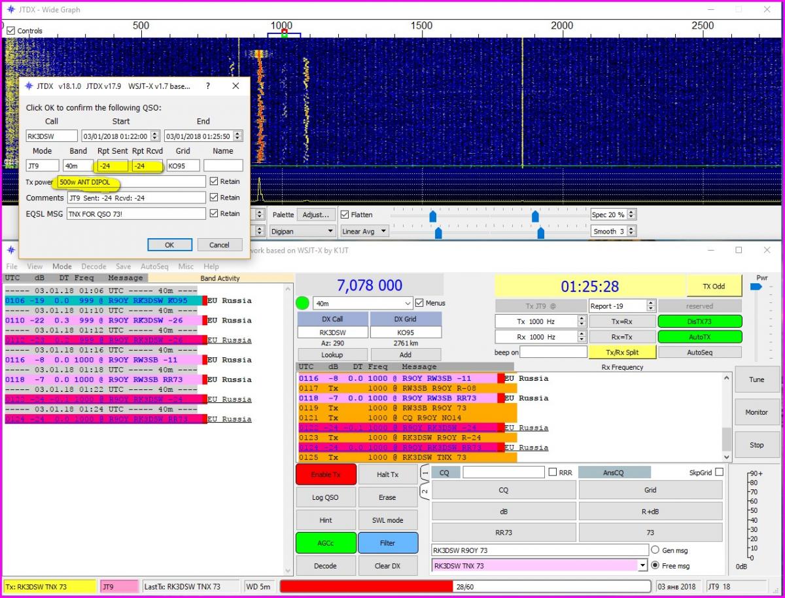Click OK to confirm the QSO
The width and height of the screenshot is (785, 598).
point(169,245)
